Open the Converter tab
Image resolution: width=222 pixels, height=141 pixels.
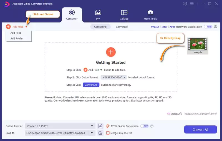click(72, 15)
